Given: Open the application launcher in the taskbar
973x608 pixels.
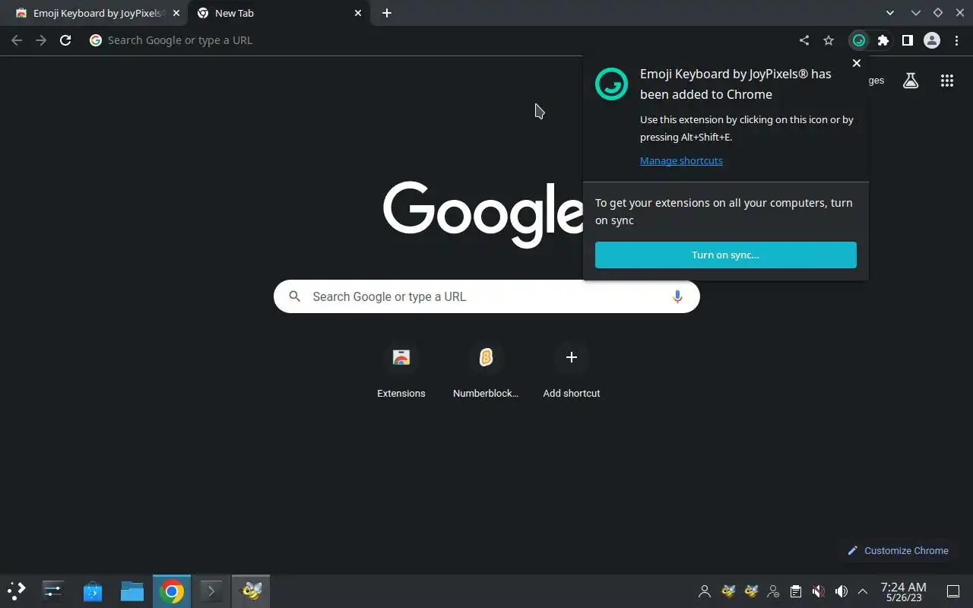Looking at the screenshot, I should (x=17, y=591).
